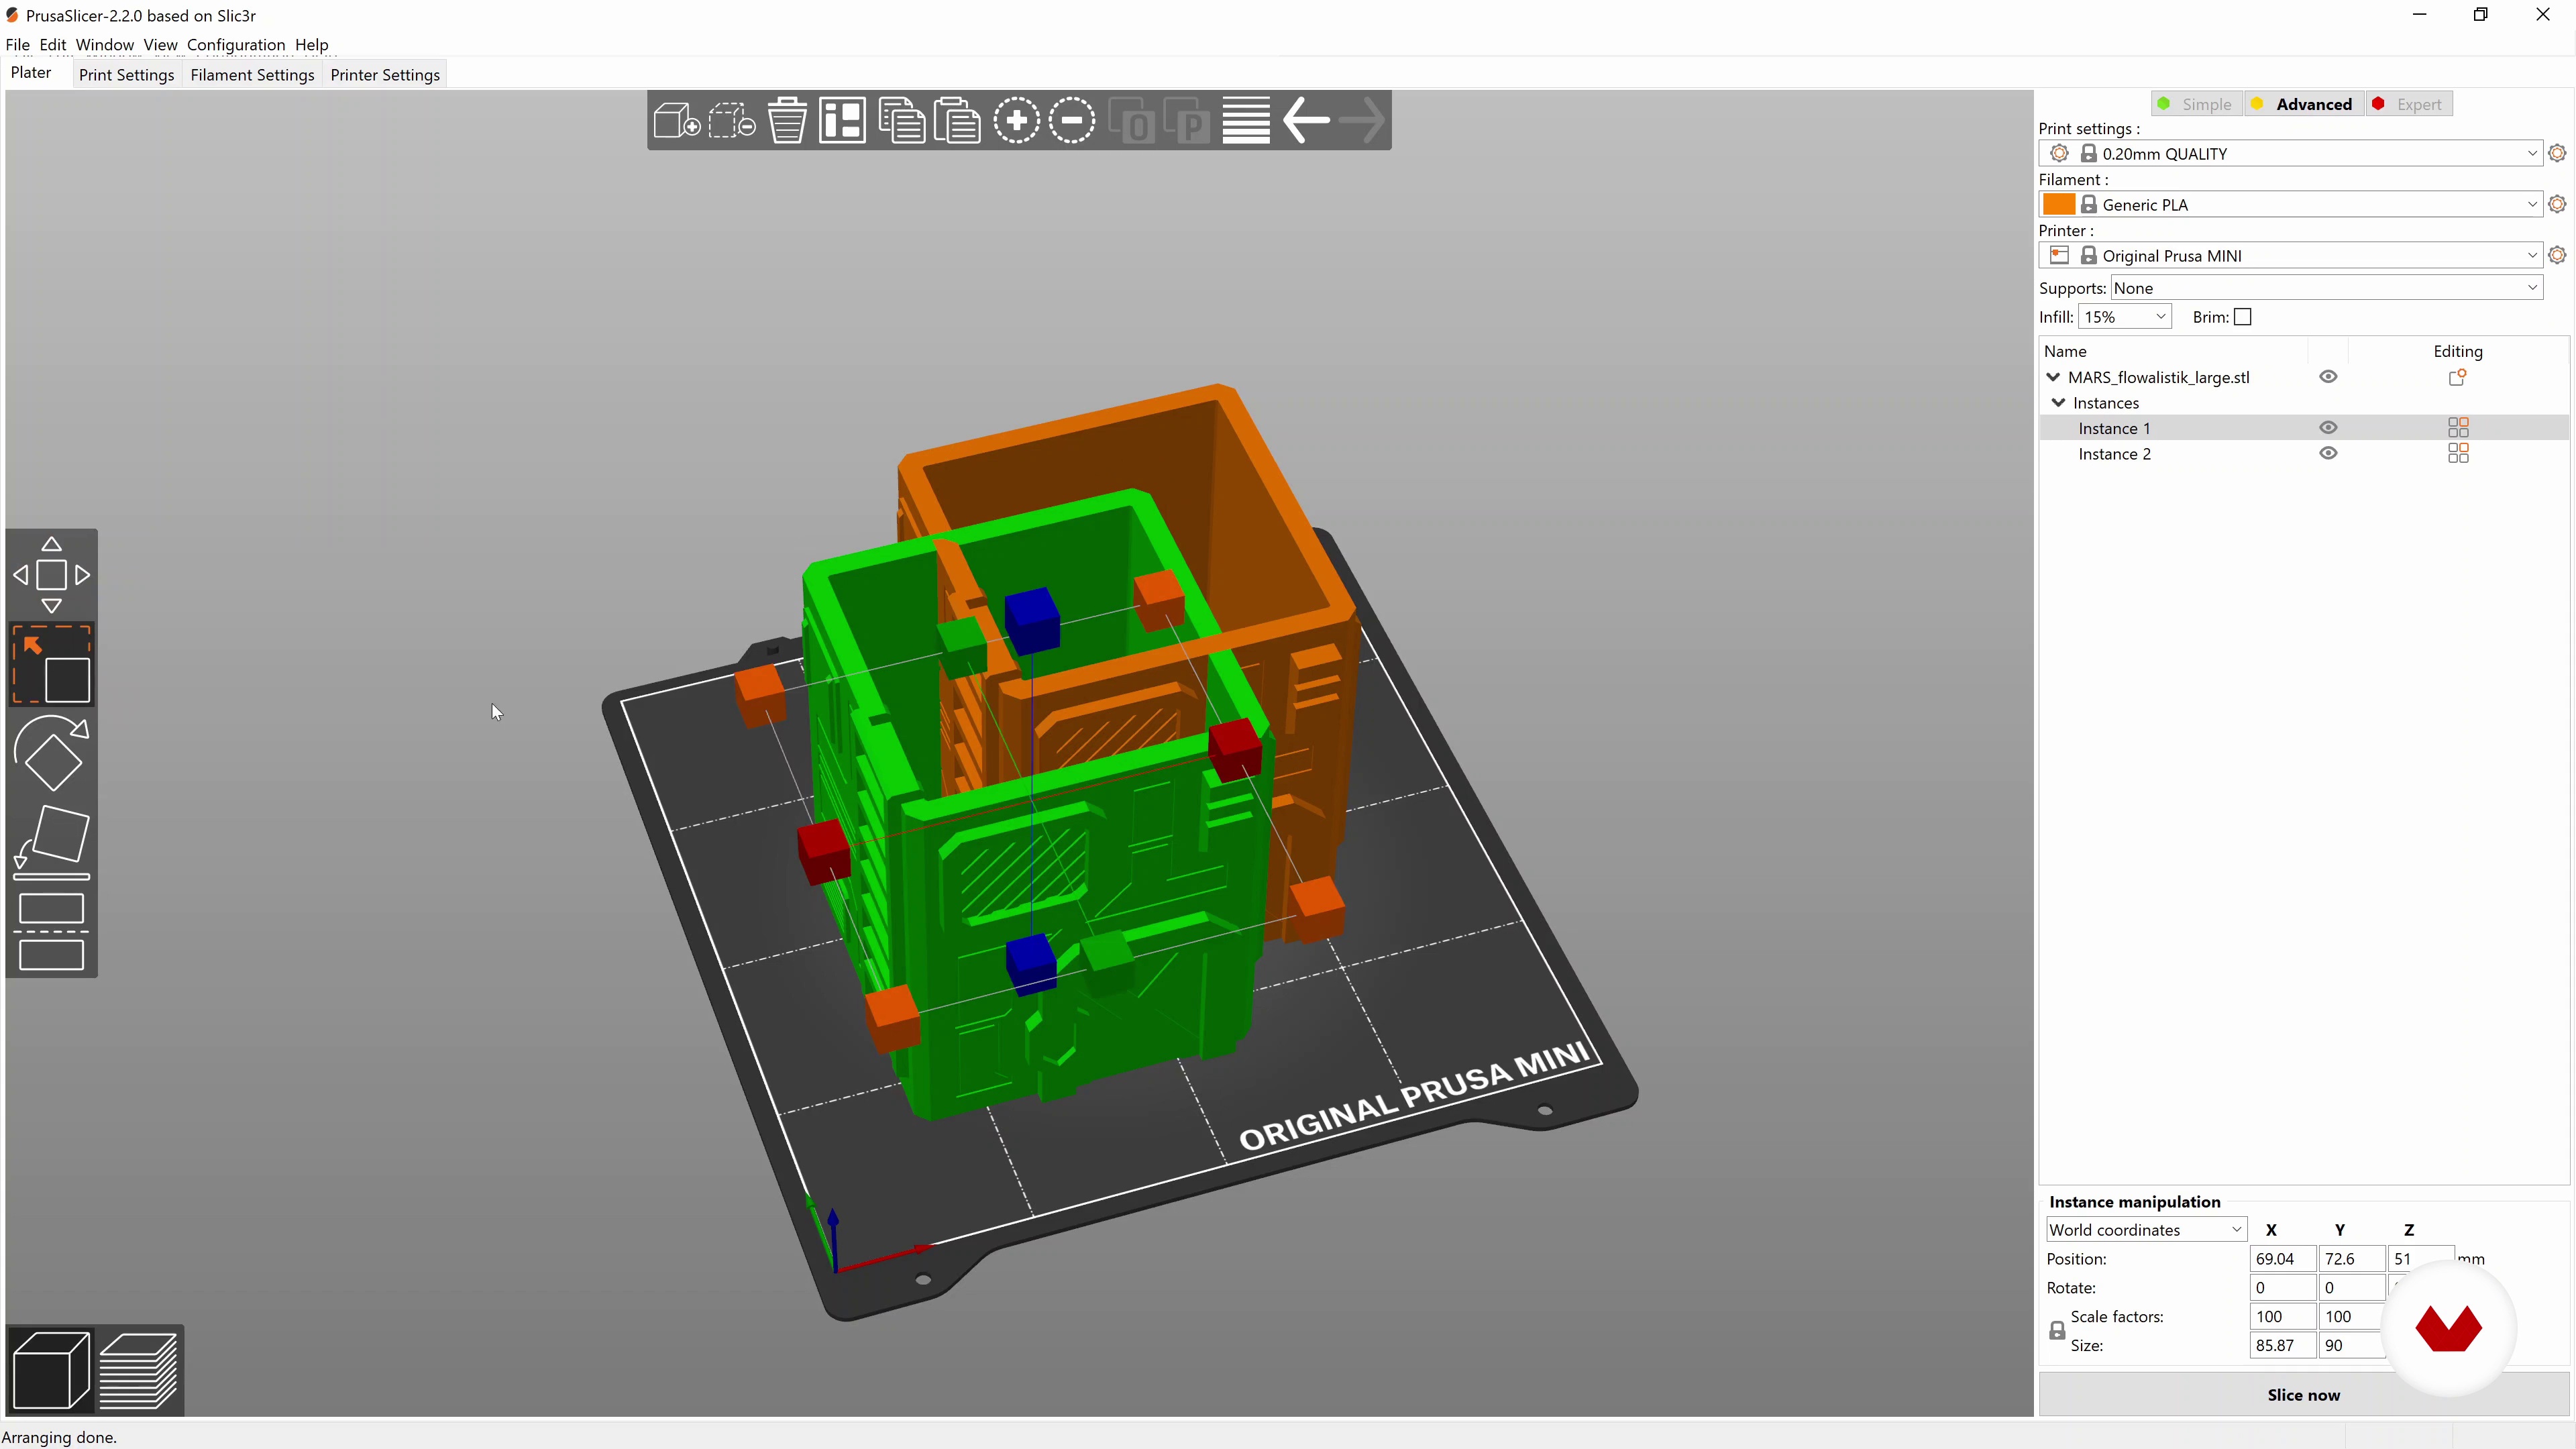This screenshot has height=1449, width=2576.
Task: Select the Move gizmo tool
Action: (51, 575)
